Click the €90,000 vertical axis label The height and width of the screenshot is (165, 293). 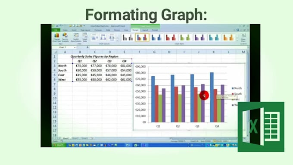coord(140,66)
